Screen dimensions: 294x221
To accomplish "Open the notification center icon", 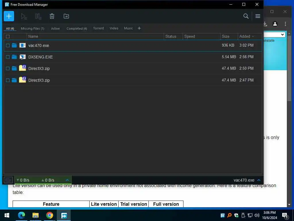I will click(x=285, y=216).
